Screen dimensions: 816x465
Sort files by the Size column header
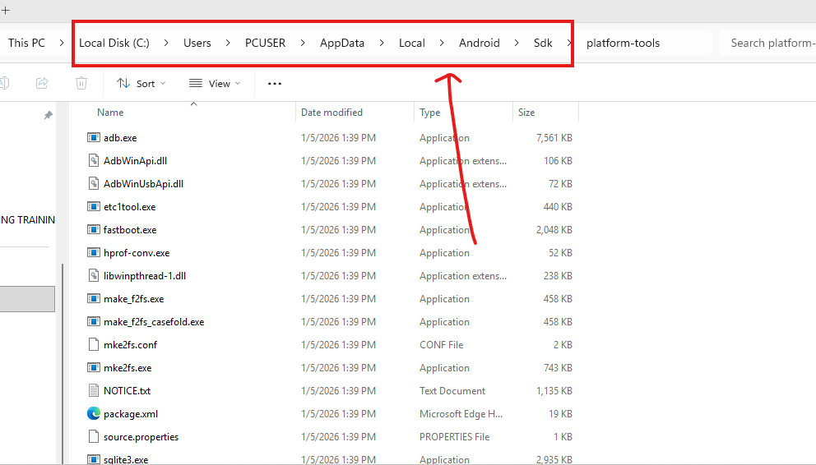click(526, 113)
